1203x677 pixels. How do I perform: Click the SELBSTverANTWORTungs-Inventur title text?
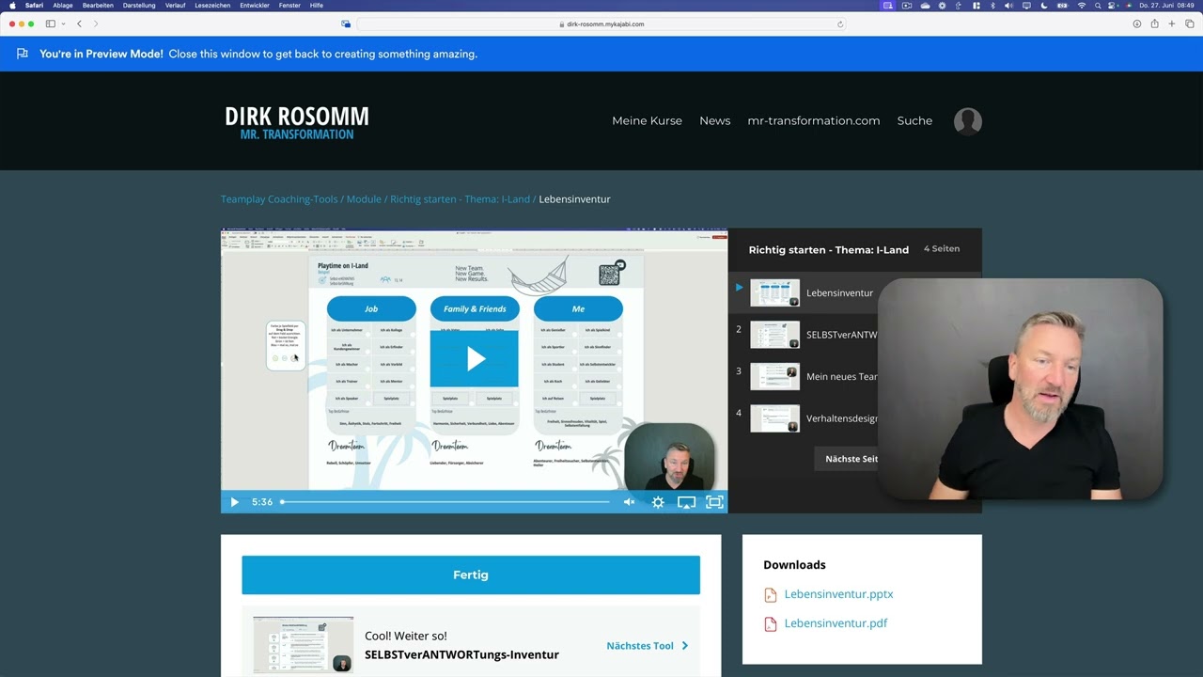click(x=461, y=654)
